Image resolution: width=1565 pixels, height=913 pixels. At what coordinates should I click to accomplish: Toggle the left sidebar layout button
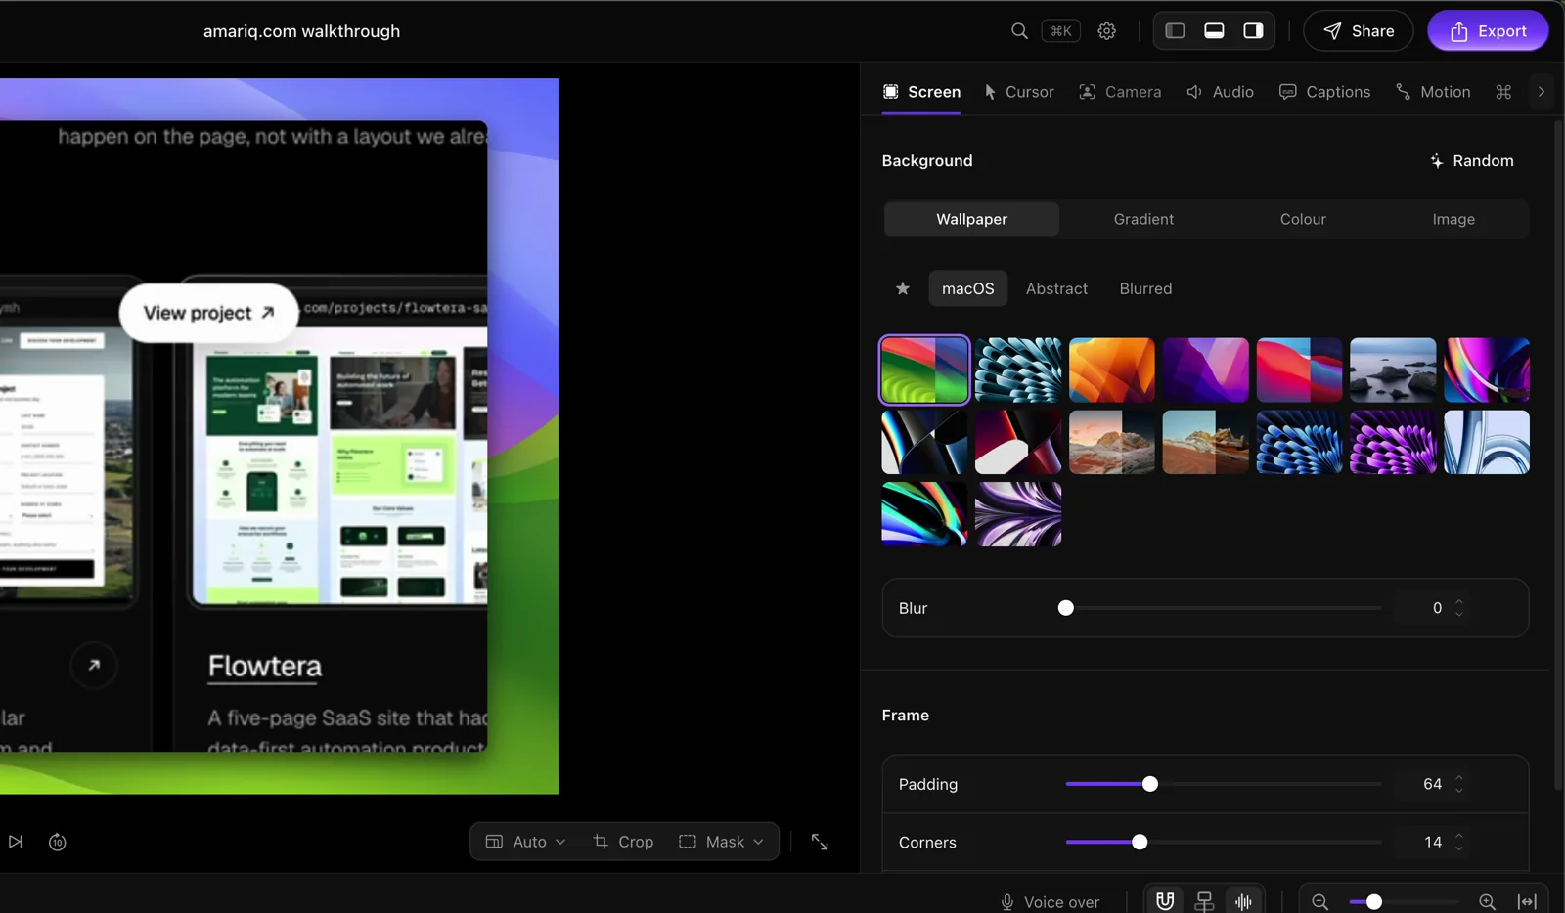pos(1175,31)
